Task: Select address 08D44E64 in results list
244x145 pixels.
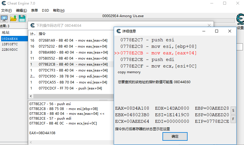Action: [x=14, y=39]
